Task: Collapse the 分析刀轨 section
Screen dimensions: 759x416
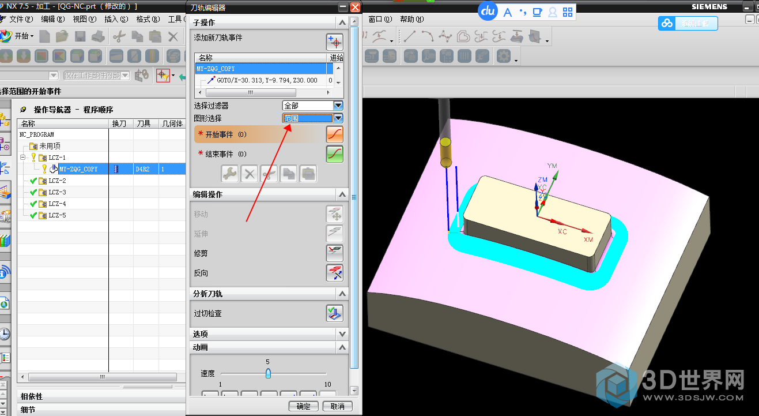Action: point(342,294)
